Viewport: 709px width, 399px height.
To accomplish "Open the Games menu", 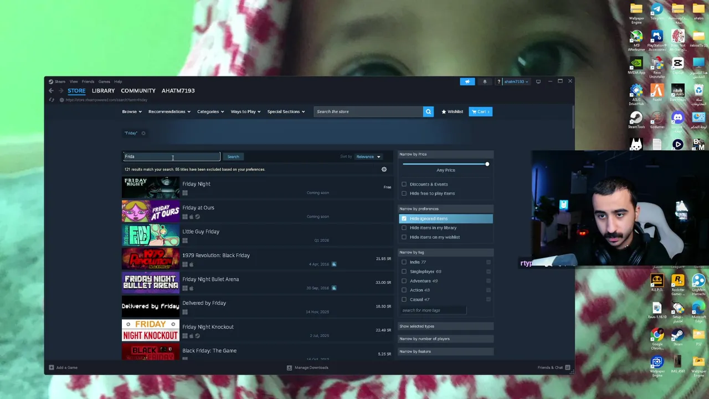I will 104,81.
